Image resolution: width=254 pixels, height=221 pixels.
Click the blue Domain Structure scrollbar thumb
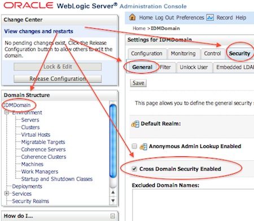pos(113,141)
